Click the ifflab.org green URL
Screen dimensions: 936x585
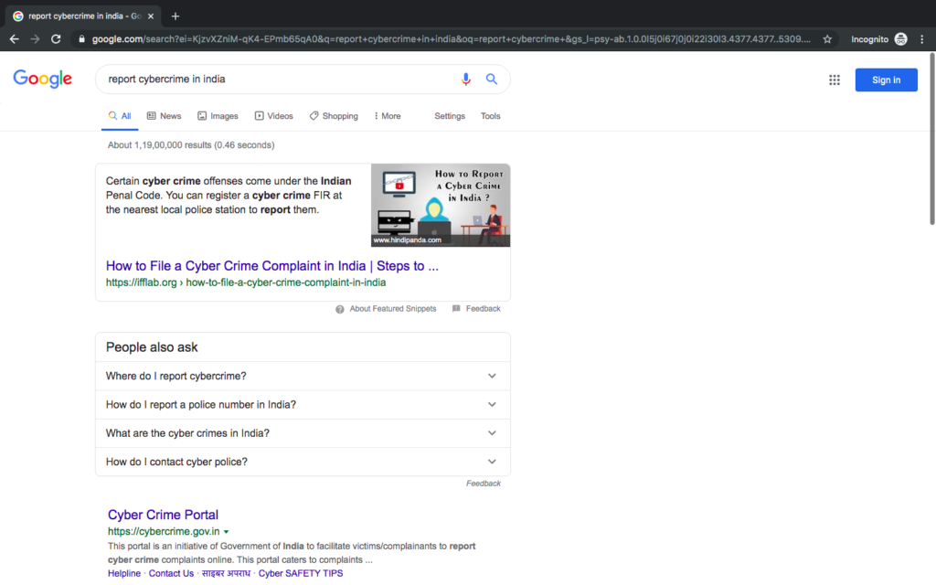pos(246,282)
